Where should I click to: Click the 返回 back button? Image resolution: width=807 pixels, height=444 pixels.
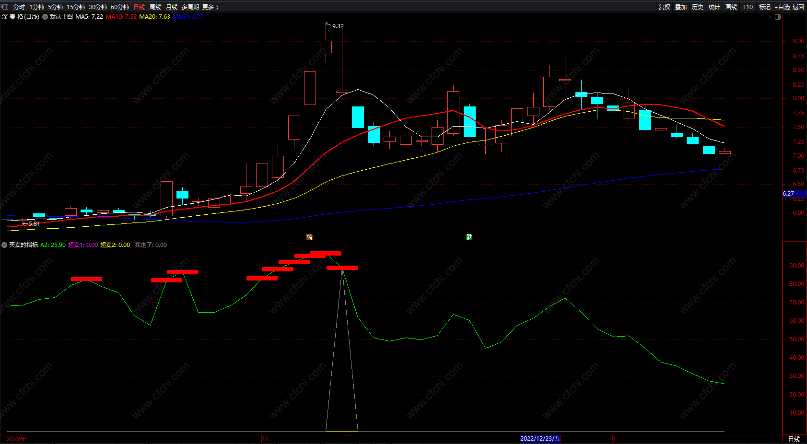(x=798, y=7)
